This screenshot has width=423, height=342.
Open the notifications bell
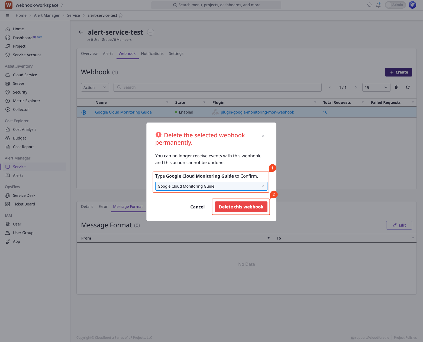378,5
